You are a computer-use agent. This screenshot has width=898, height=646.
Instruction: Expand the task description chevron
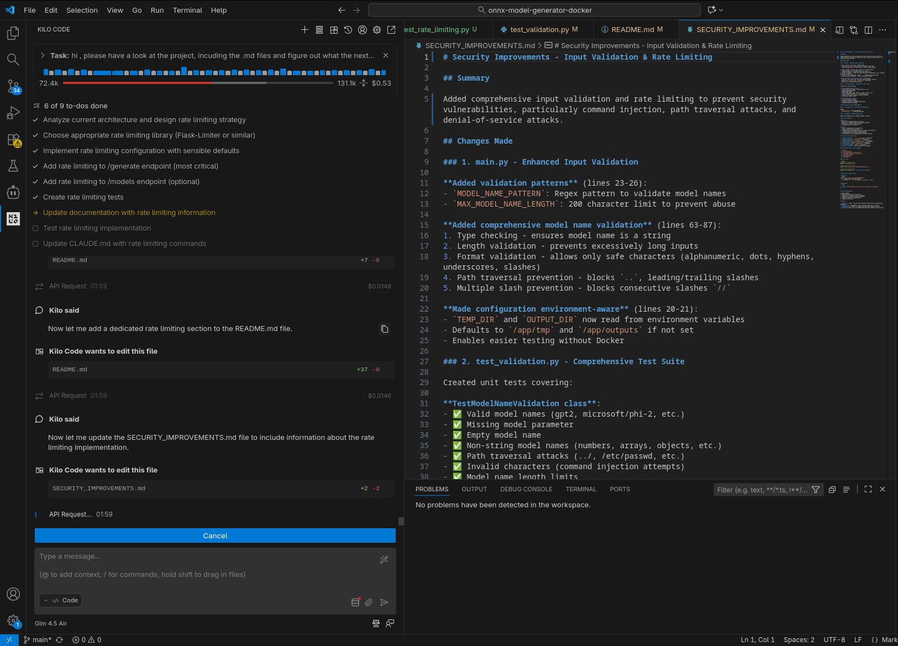43,55
